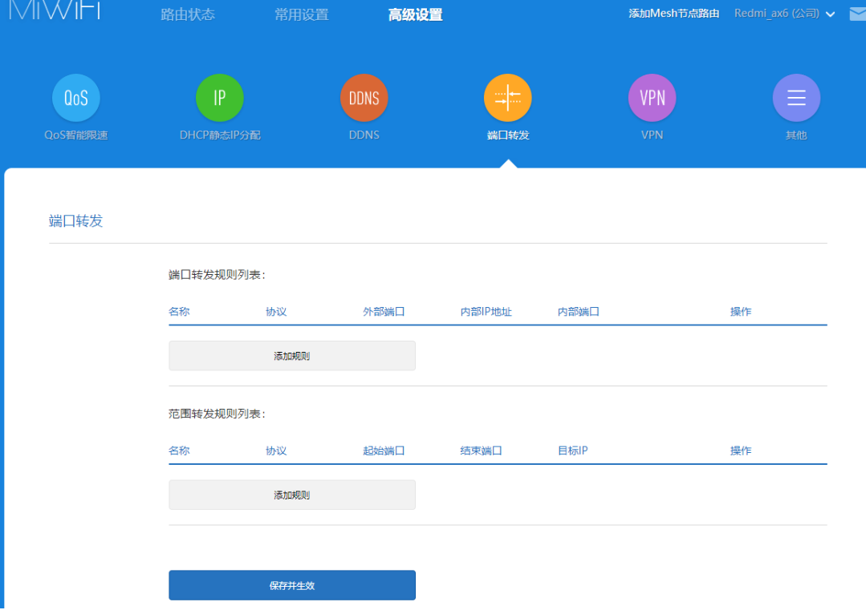Viewport: 866px width, 610px height.
Task: Open the 高级设置 menu
Action: point(415,14)
